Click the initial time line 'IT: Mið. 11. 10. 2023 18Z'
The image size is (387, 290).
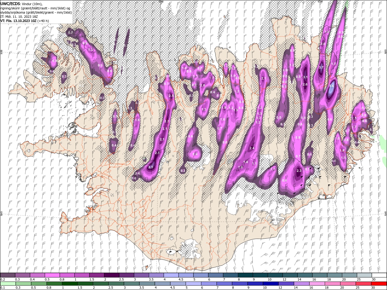click(x=18, y=17)
